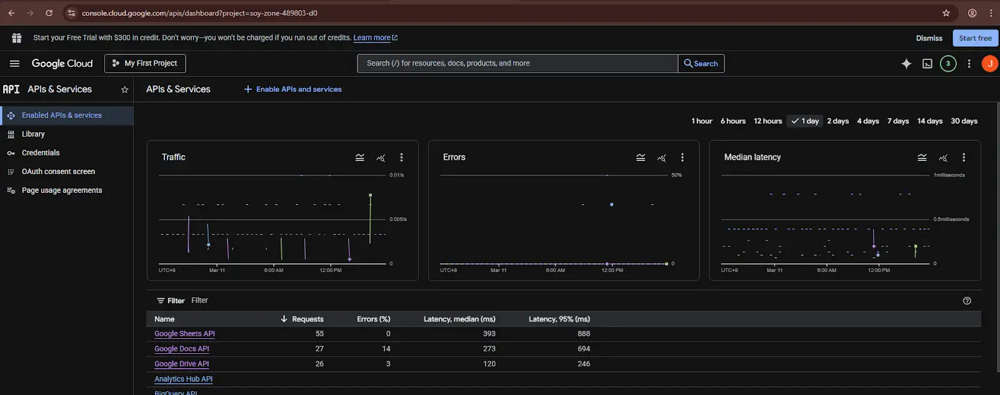The image size is (1000, 395).
Task: View site information icon in address bar
Action: [71, 13]
